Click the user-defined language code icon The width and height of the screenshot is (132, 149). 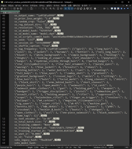75,9
